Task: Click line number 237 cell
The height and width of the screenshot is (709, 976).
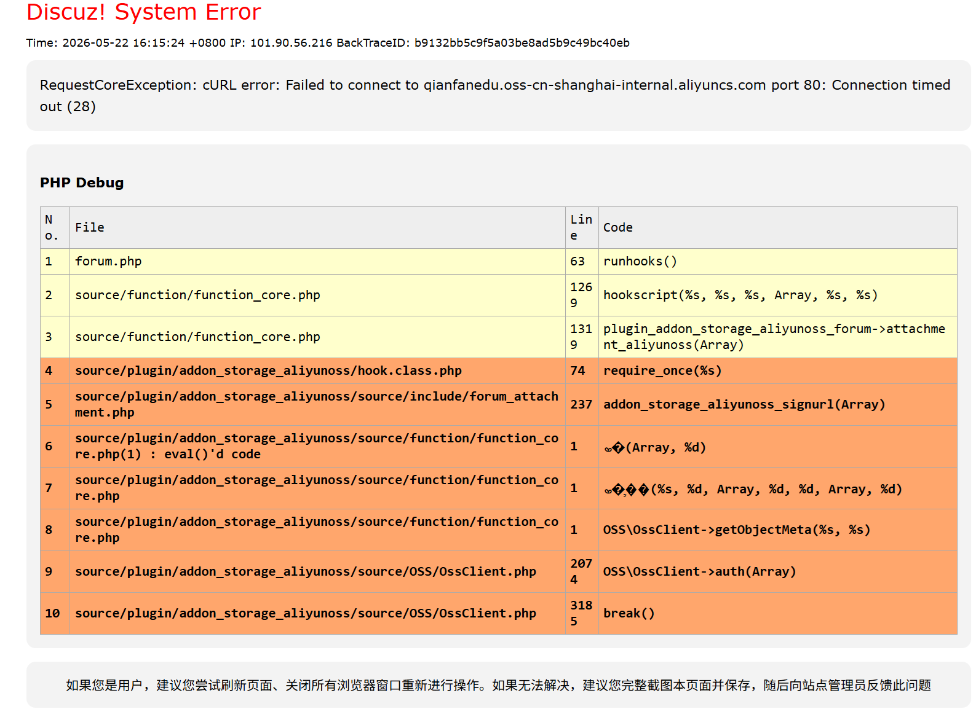Action: point(582,405)
